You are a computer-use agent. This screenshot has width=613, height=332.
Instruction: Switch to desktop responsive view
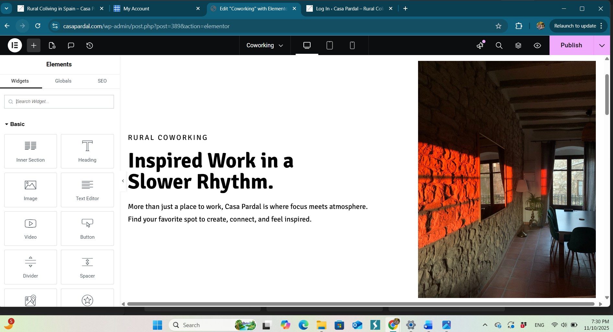[307, 45]
